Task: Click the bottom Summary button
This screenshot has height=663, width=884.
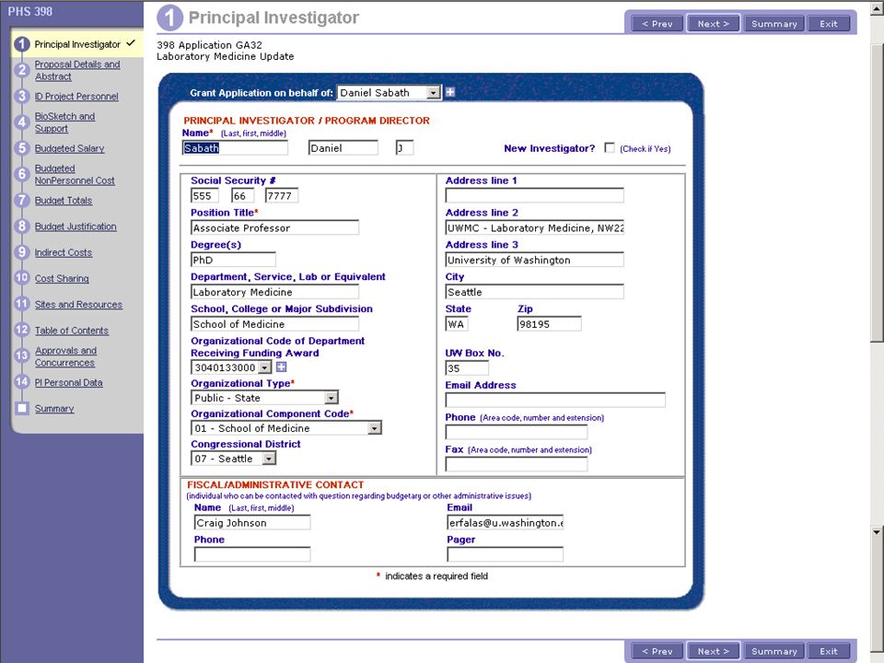Action: [774, 651]
